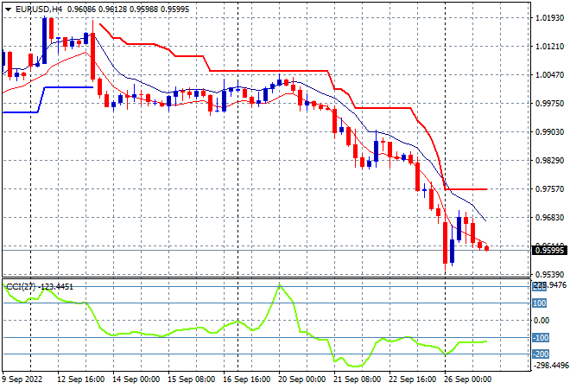This screenshot has width=570, height=389.
Task: Click the current price tag 0.95995 on axis
Action: pos(549,250)
